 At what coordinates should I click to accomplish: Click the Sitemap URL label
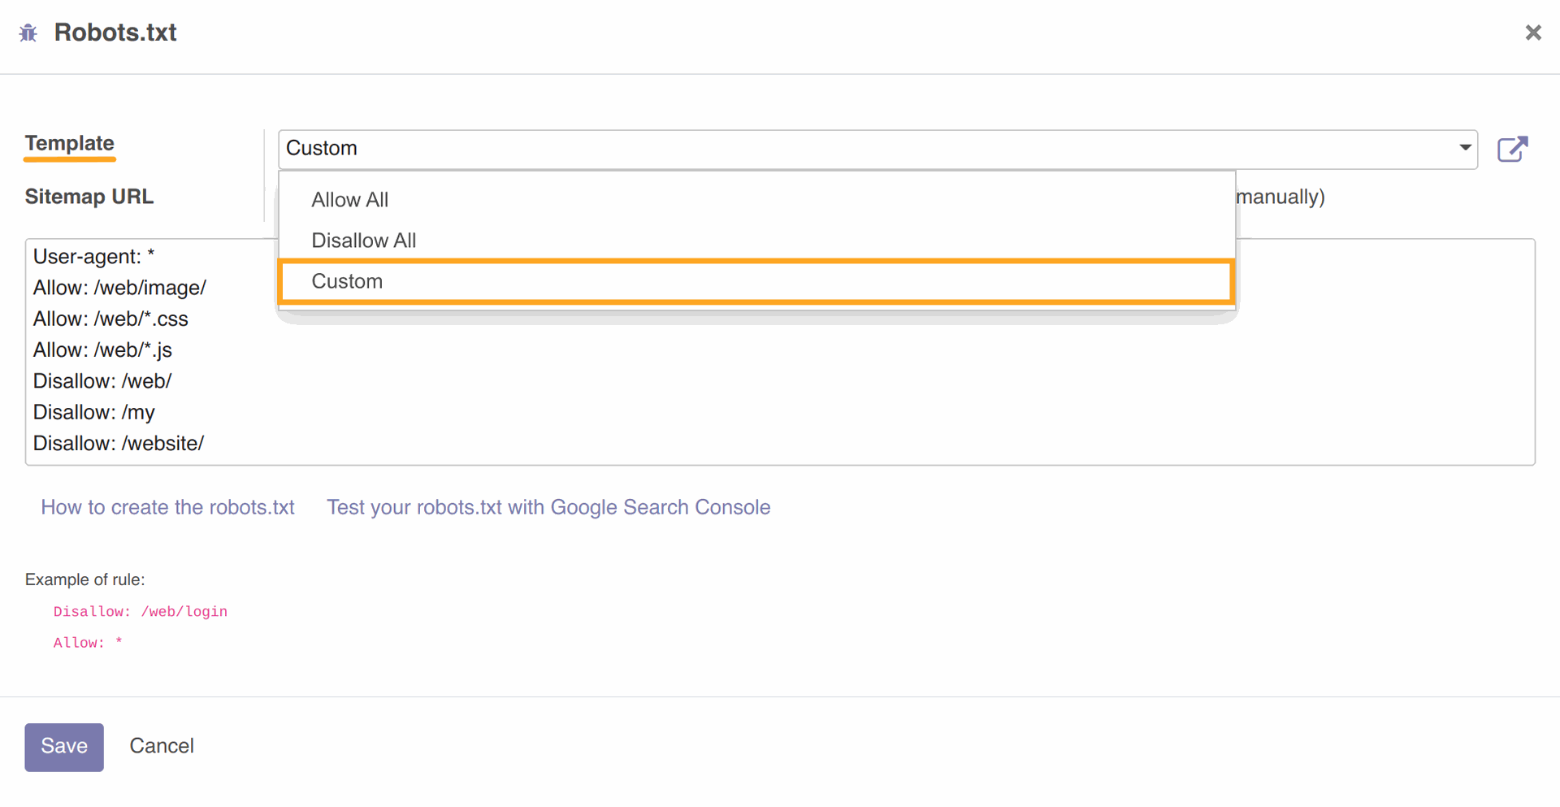pyautogui.click(x=89, y=197)
